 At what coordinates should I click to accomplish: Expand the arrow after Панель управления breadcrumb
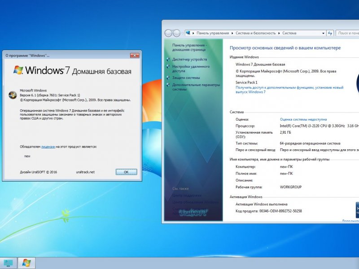232,33
